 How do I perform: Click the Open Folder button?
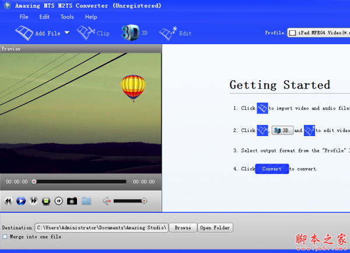click(x=215, y=227)
